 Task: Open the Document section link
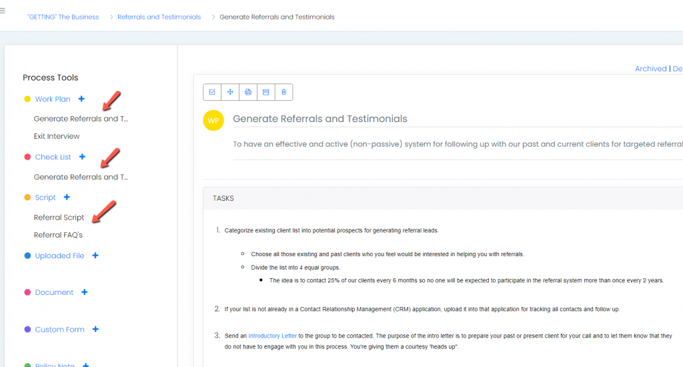(x=54, y=292)
